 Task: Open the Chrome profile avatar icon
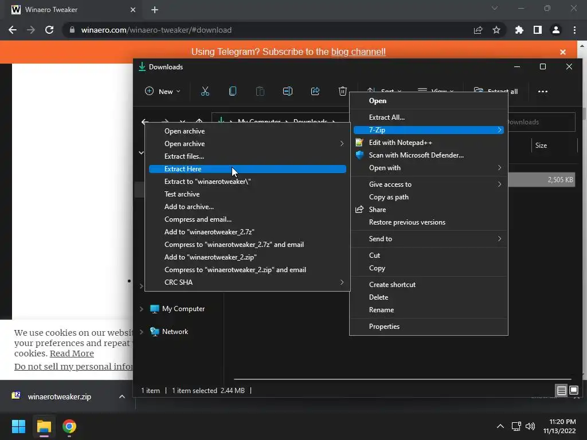tap(556, 30)
